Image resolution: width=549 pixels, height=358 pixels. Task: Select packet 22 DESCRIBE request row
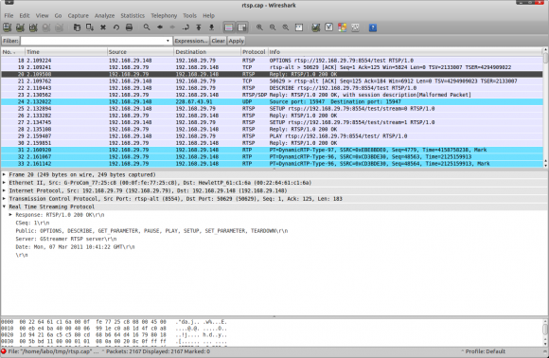pyautogui.click(x=272, y=88)
